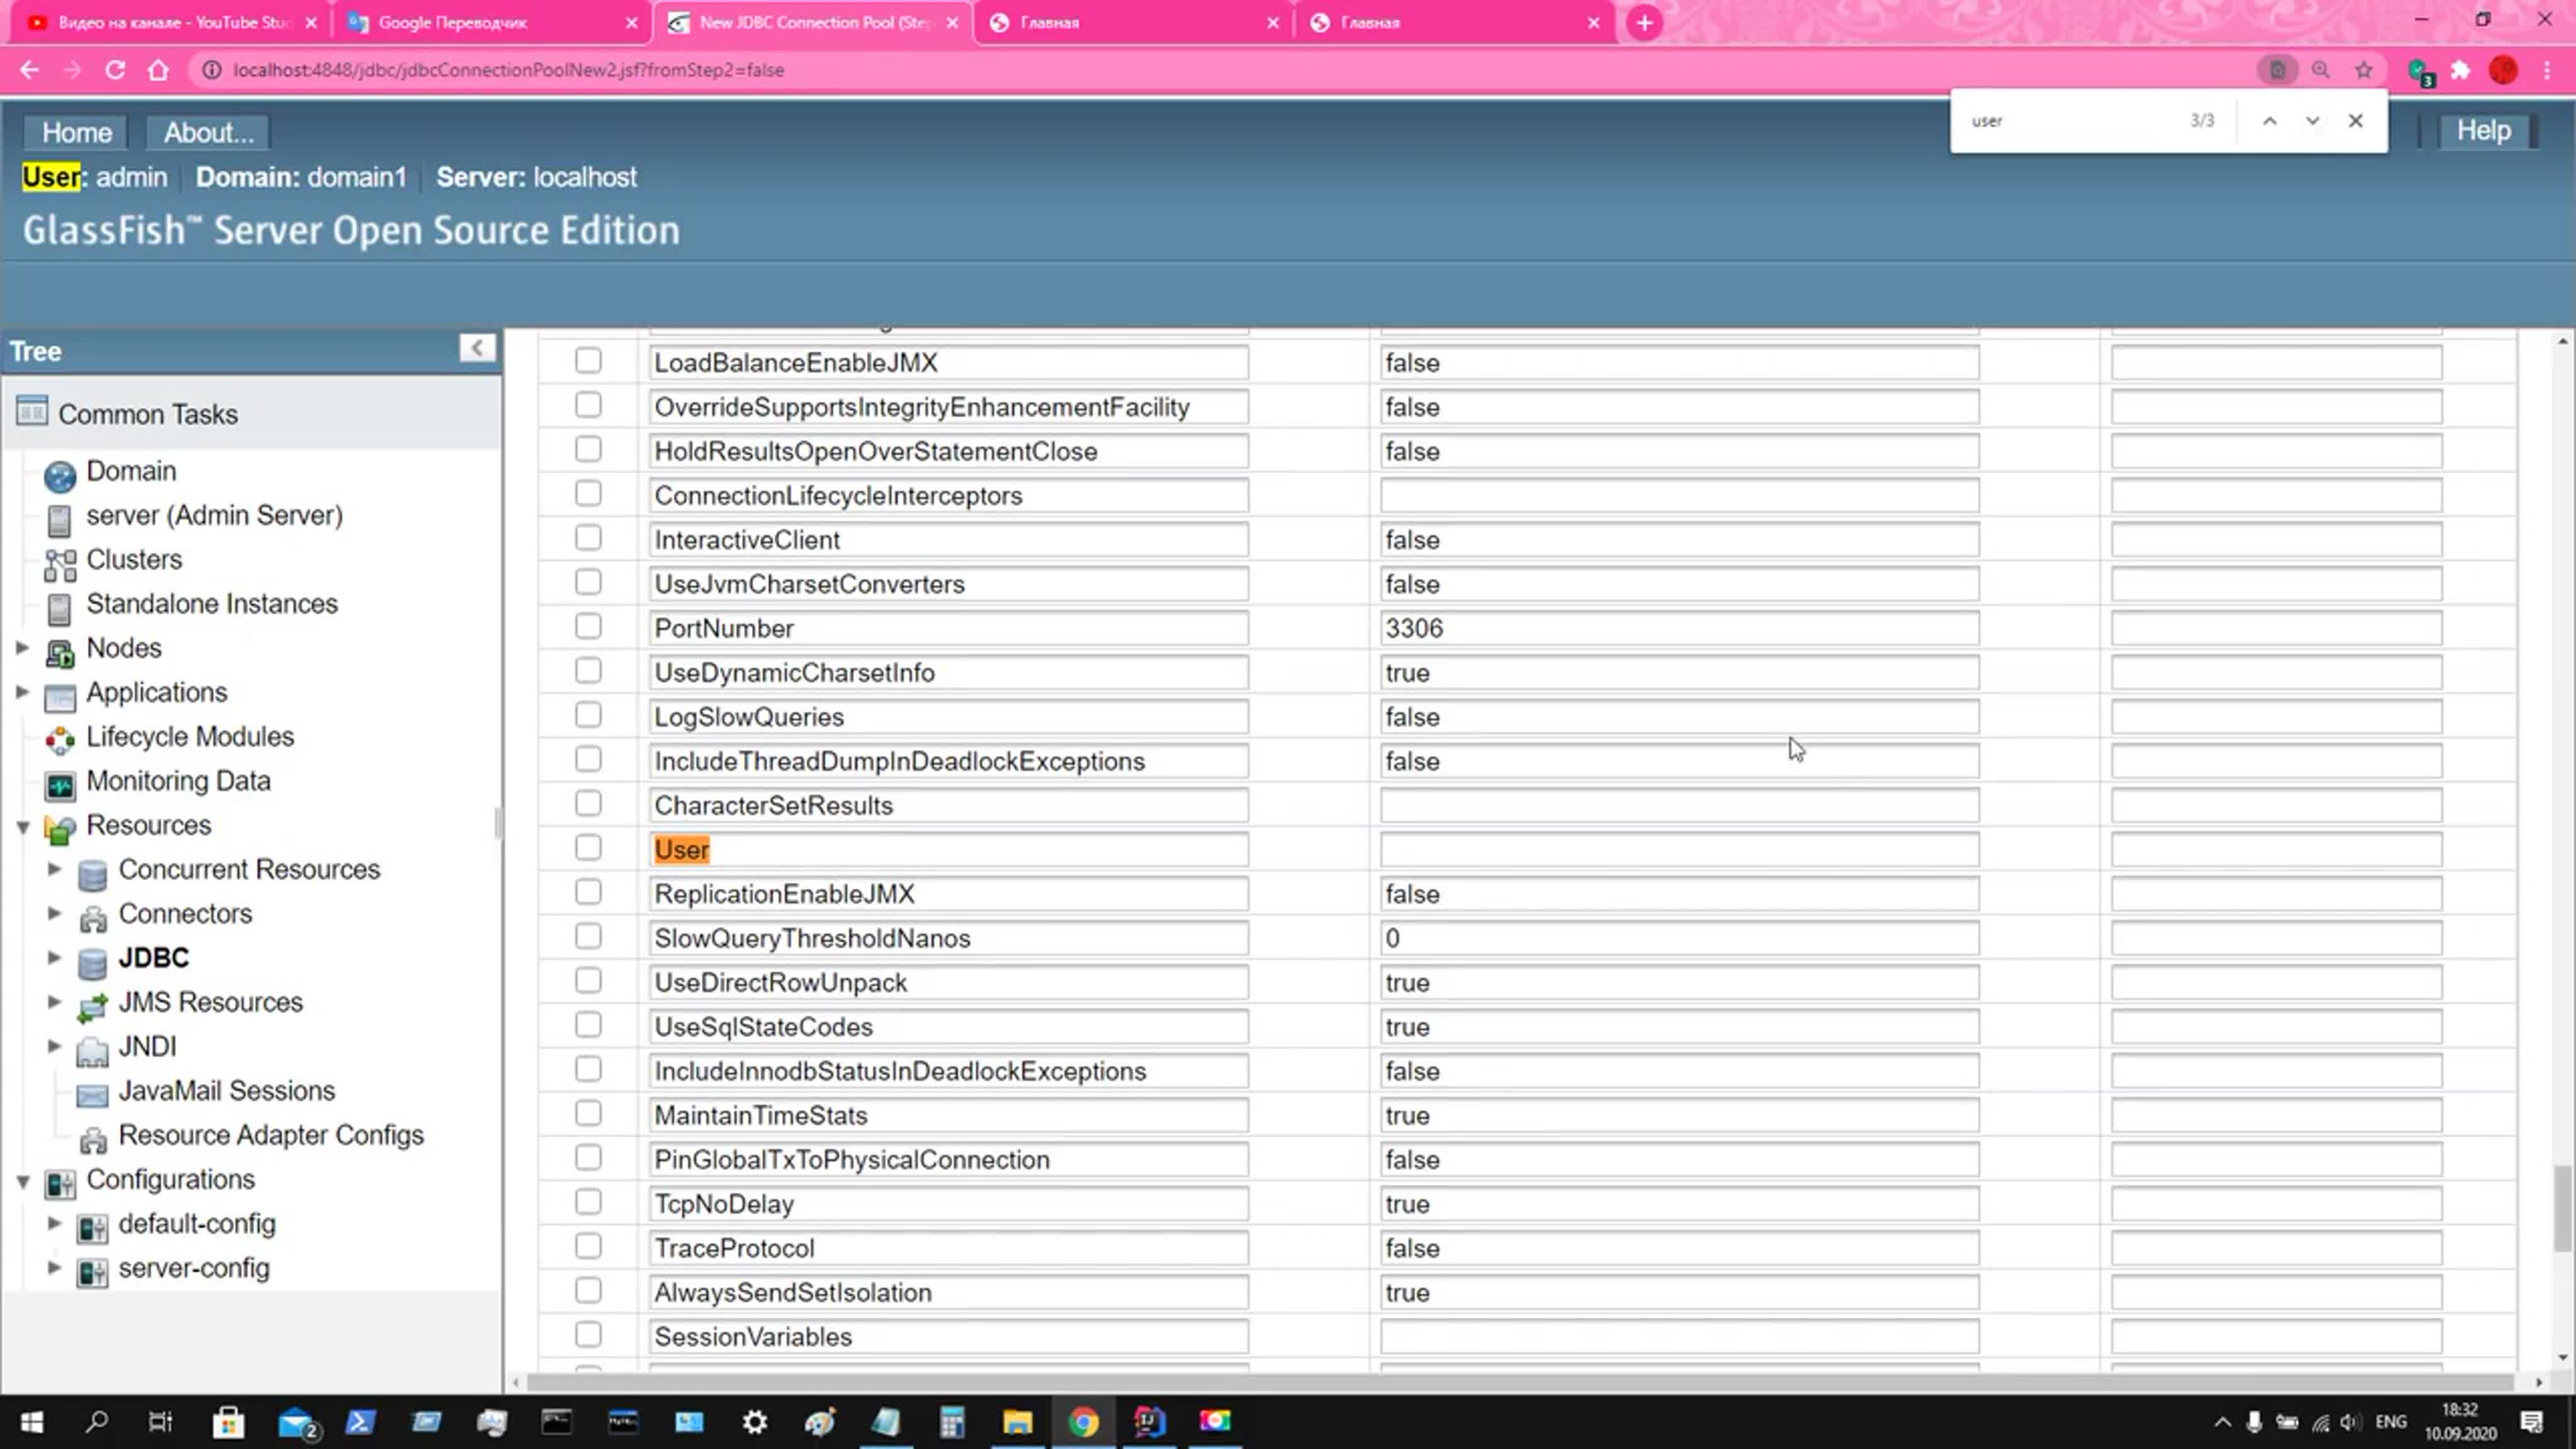Open the Chrome extensions puzzle icon
The height and width of the screenshot is (1449, 2576).
[x=2461, y=70]
